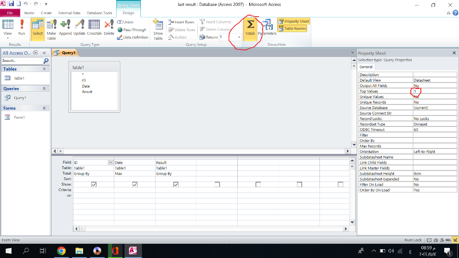This screenshot has width=459, height=258.
Task: Open the Windows Start menu
Action: (x=8, y=251)
